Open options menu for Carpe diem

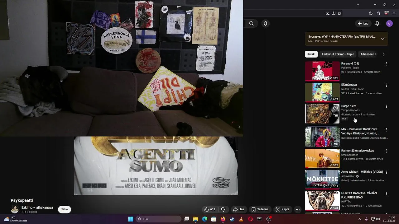point(387,106)
